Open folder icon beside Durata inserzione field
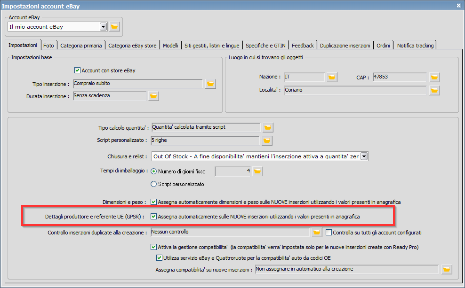 pos(153,96)
